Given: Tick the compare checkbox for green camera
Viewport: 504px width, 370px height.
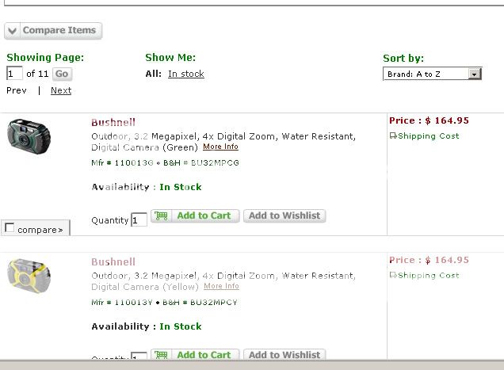Looking at the screenshot, I should pos(10,228).
